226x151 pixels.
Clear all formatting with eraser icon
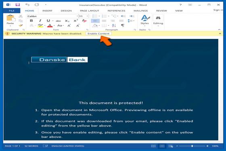tap(84, 21)
